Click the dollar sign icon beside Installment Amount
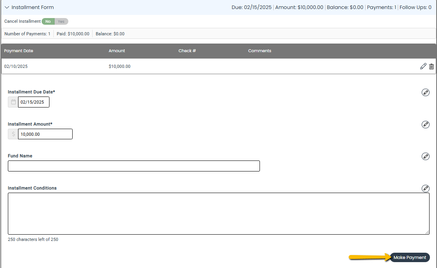This screenshot has height=268, width=437. (x=13, y=134)
